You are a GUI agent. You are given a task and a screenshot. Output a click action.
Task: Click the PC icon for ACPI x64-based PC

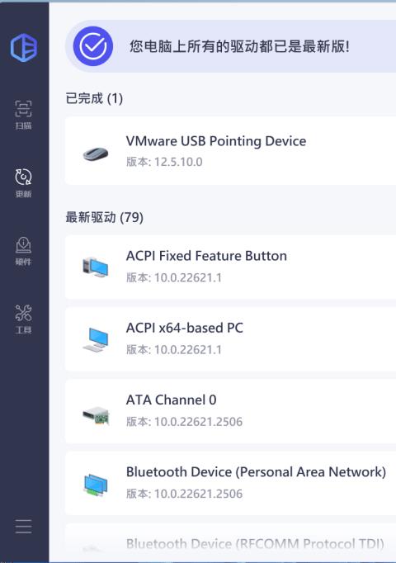click(x=95, y=339)
